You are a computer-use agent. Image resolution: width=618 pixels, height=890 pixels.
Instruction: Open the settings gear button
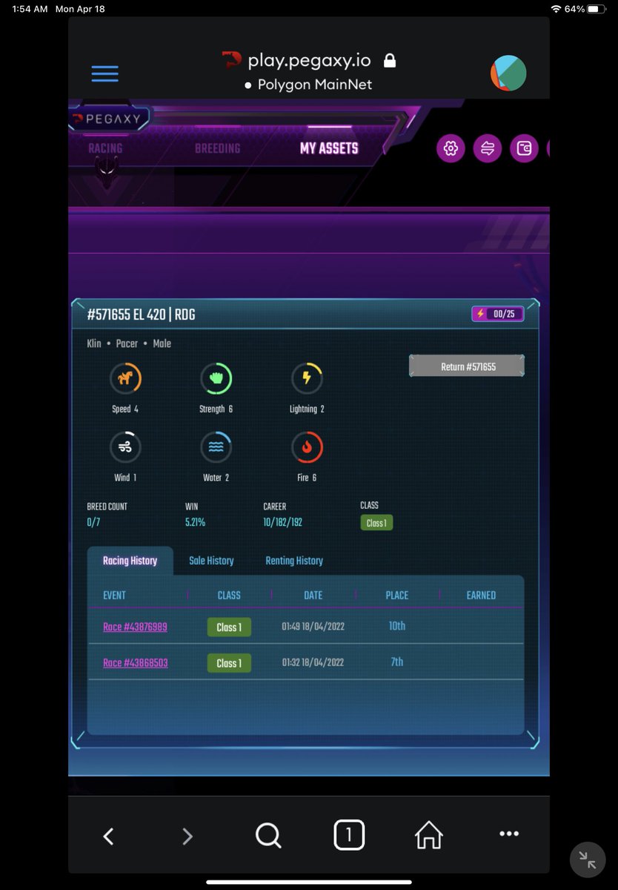(x=451, y=148)
